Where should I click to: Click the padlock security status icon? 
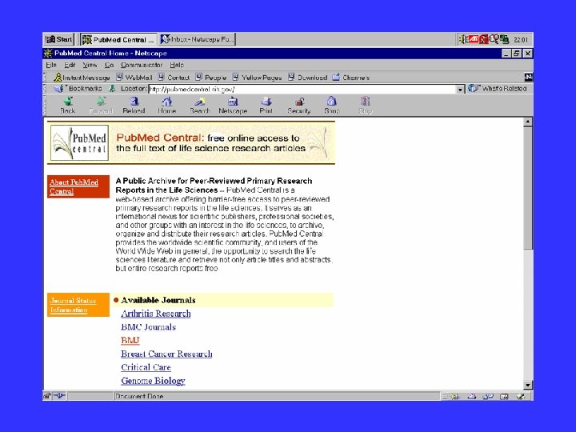[x=47, y=396]
